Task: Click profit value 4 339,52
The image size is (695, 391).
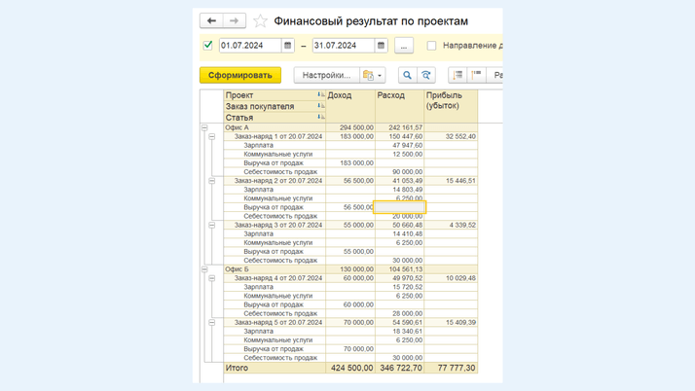Action: click(462, 225)
